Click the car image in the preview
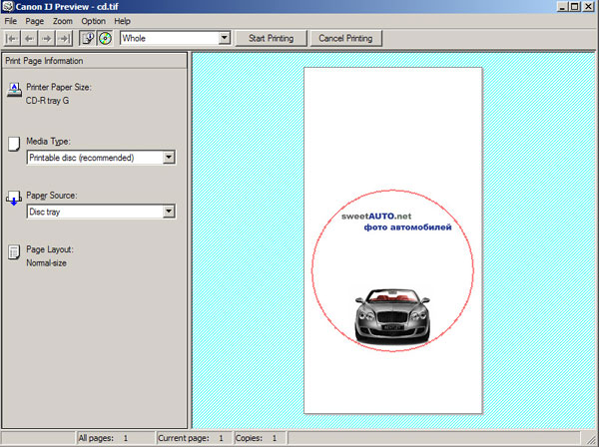The width and height of the screenshot is (599, 447). (x=392, y=316)
